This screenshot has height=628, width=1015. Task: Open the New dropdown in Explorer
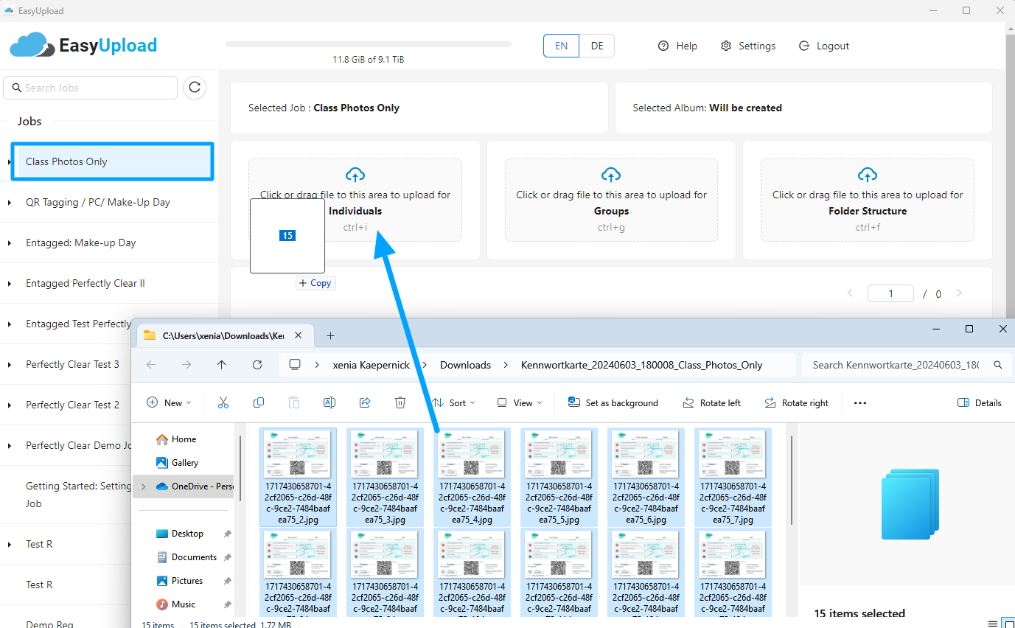pyautogui.click(x=170, y=402)
